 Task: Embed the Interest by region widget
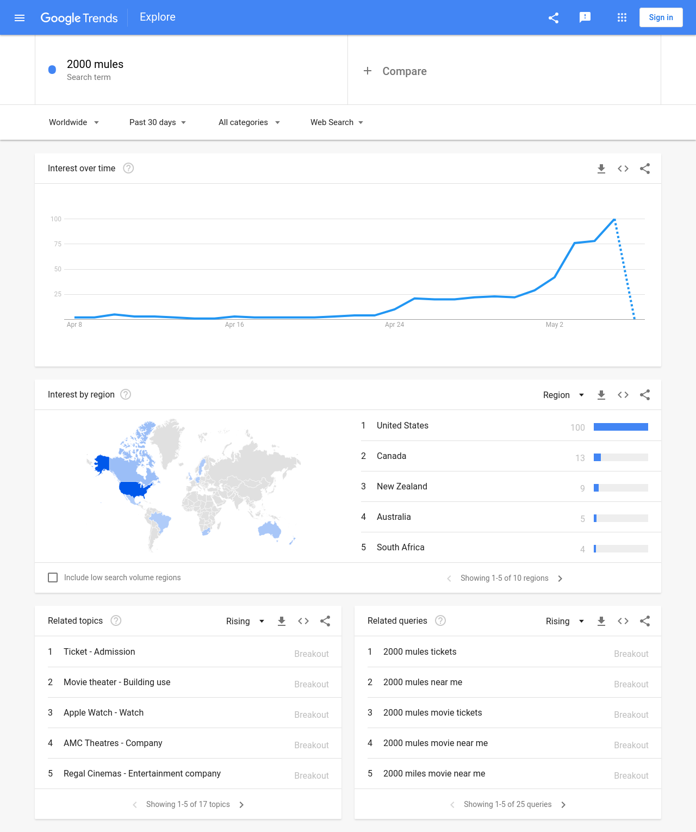(x=623, y=395)
